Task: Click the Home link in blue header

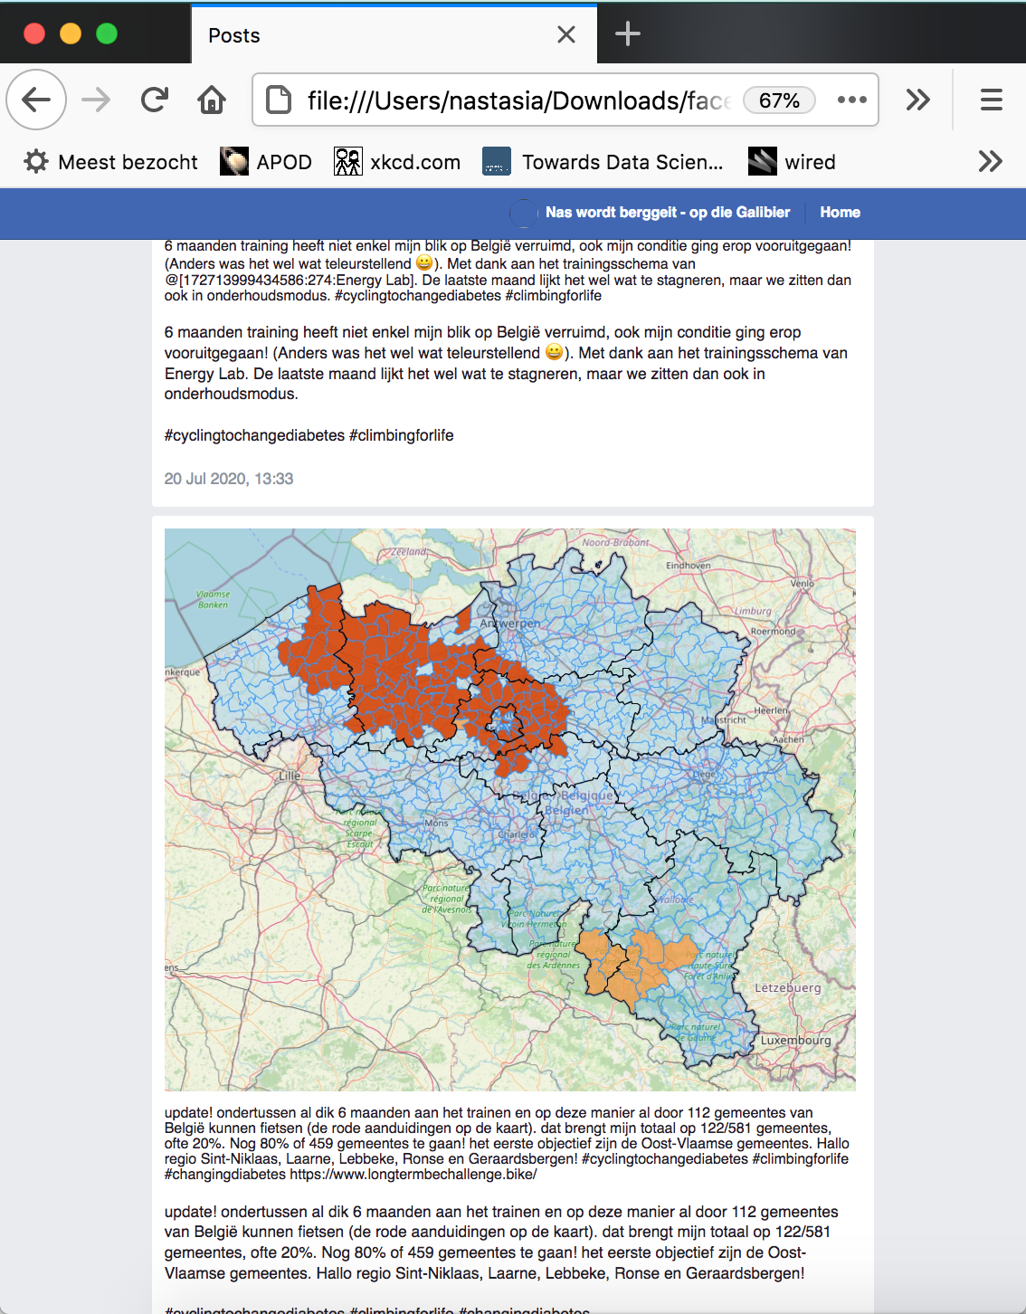Action: [840, 213]
